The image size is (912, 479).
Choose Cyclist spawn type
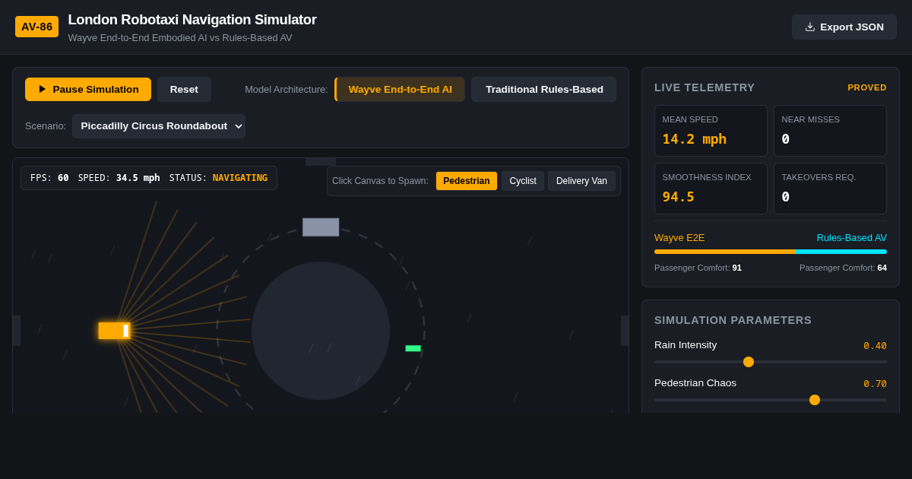point(523,181)
